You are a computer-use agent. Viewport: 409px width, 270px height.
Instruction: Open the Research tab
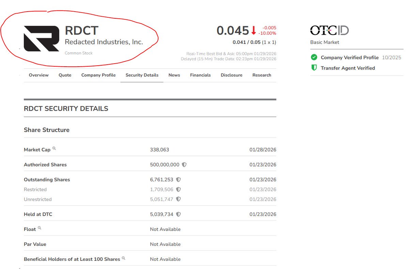click(x=262, y=75)
